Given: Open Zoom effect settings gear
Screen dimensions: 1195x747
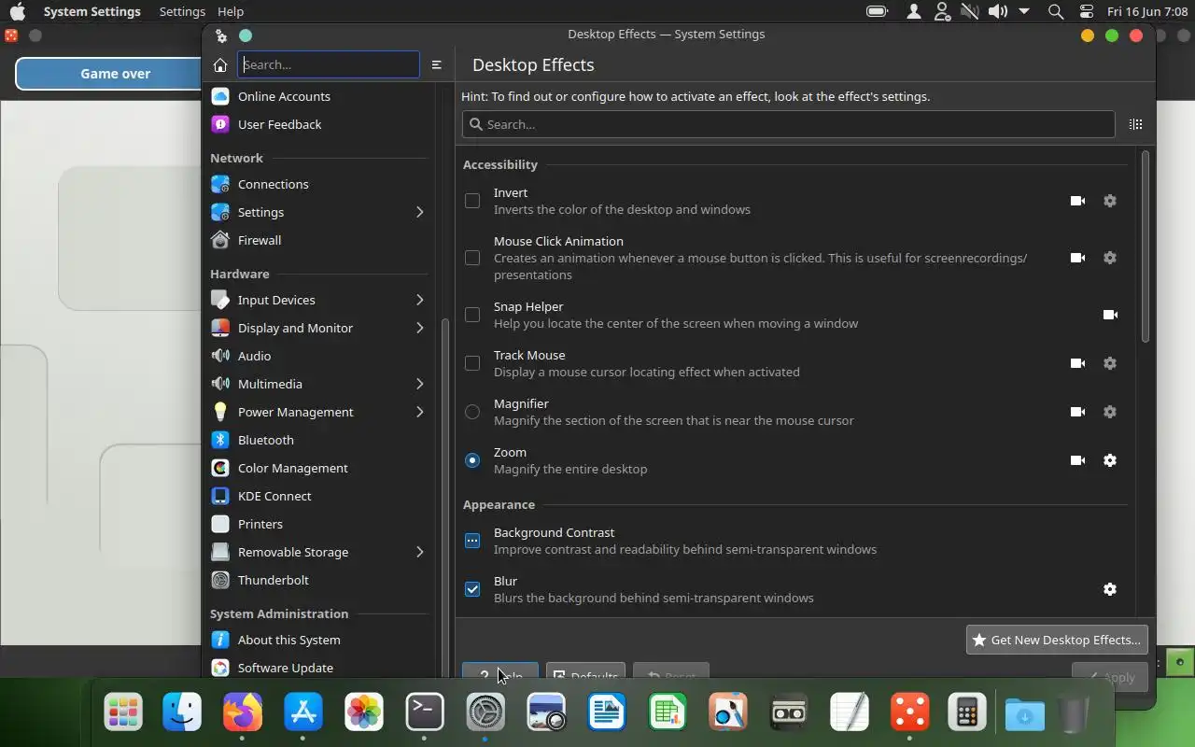Looking at the screenshot, I should [x=1110, y=460].
